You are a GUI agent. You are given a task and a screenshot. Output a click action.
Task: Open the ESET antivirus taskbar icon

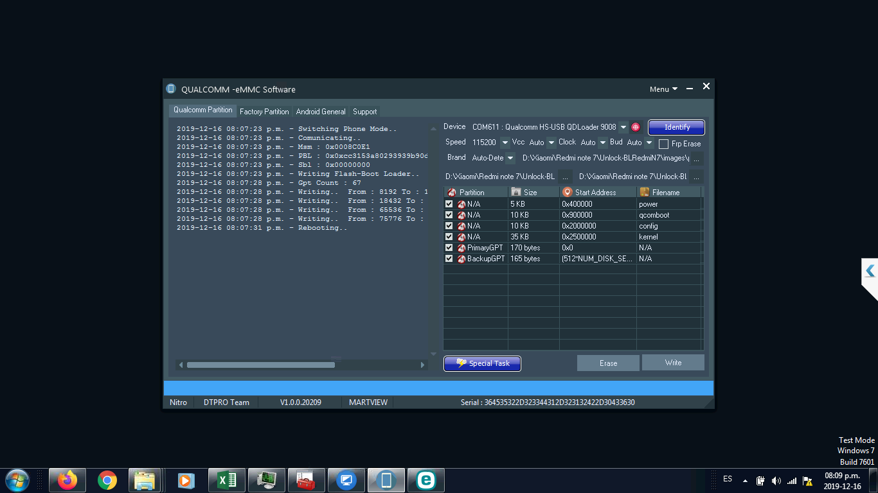pos(426,480)
